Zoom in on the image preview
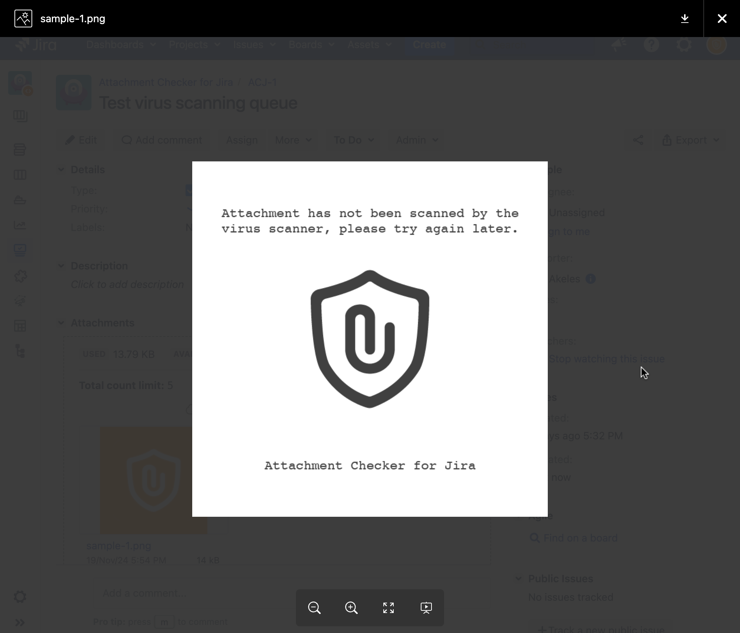 click(351, 608)
